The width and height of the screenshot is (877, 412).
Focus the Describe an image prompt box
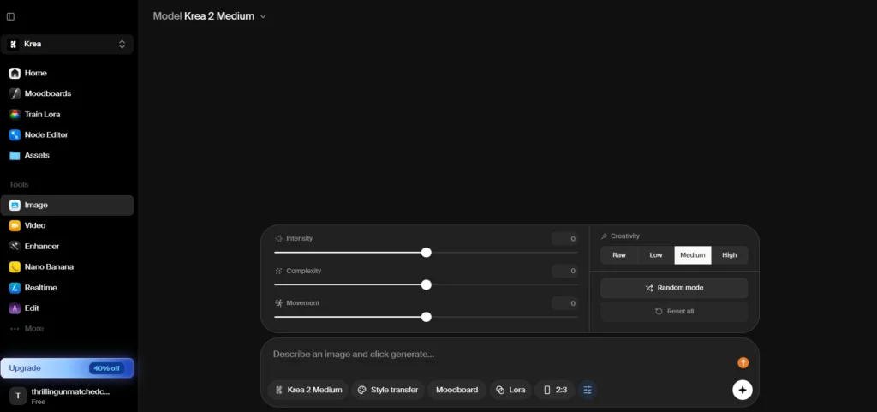pos(498,355)
